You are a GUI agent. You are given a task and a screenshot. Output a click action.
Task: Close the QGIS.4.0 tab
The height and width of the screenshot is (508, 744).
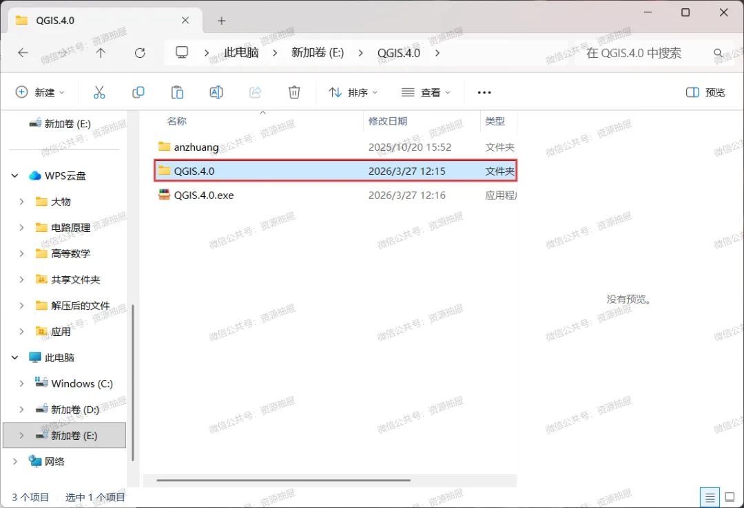tap(185, 21)
